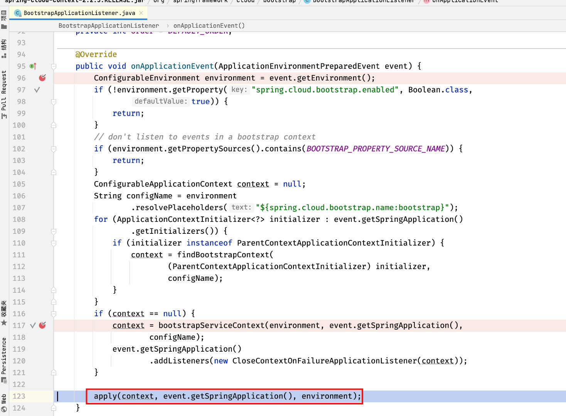566x416 pixels.
Task: Click the bootstrapServiceContext method call
Action: (211, 325)
